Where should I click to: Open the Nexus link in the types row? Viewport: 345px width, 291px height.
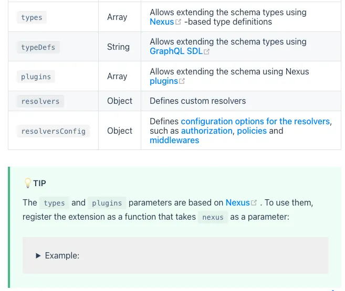161,22
